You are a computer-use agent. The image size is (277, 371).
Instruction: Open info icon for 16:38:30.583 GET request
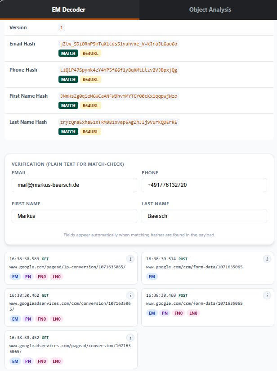(130, 259)
